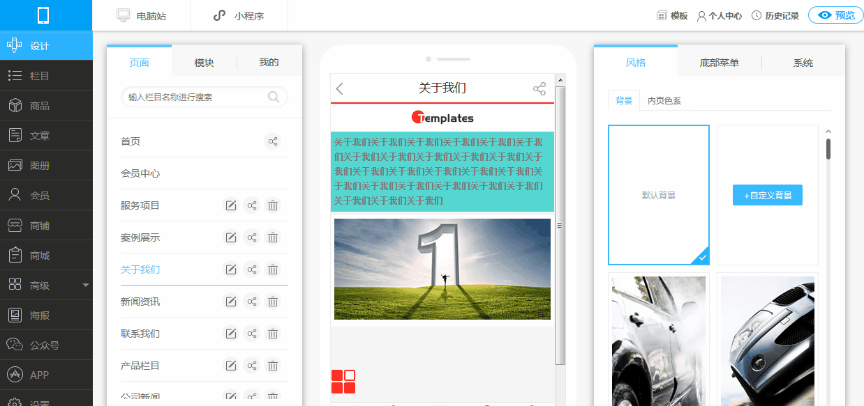The image size is (864, 406).
Task: Click the phone preview vertical scrollbar
Action: coord(560,225)
